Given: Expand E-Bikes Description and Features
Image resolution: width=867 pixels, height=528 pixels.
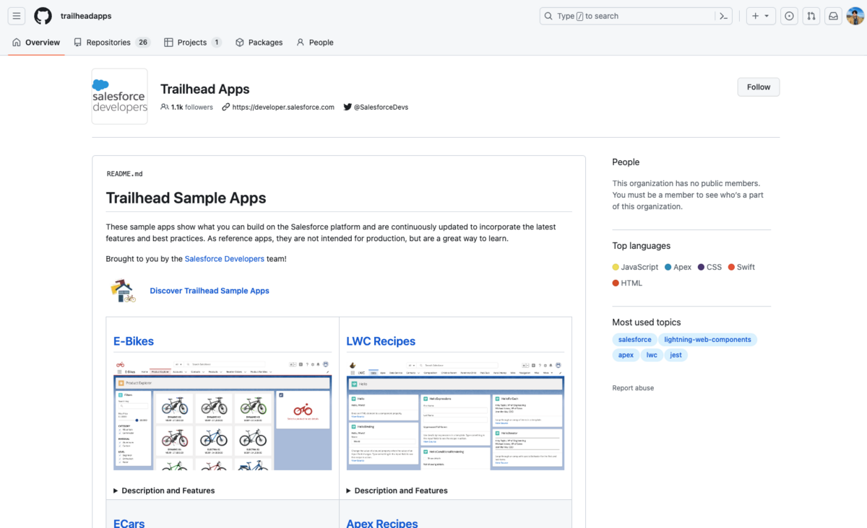Looking at the screenshot, I should [x=164, y=490].
